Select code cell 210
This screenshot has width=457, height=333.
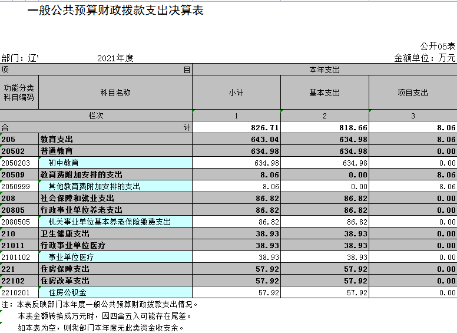pos(19,233)
